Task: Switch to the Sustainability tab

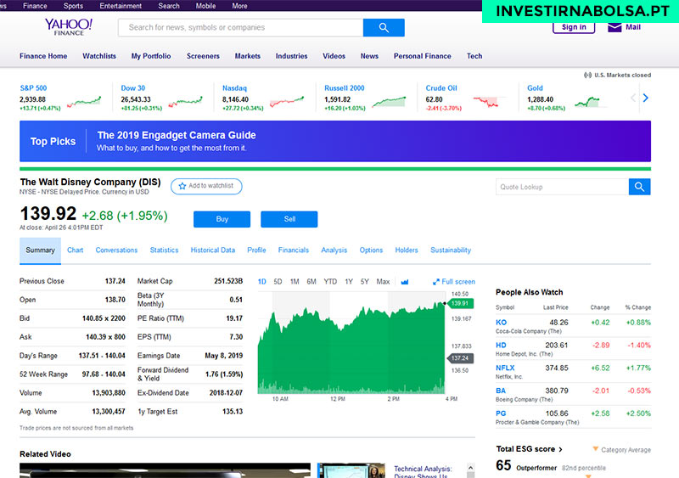Action: click(451, 250)
